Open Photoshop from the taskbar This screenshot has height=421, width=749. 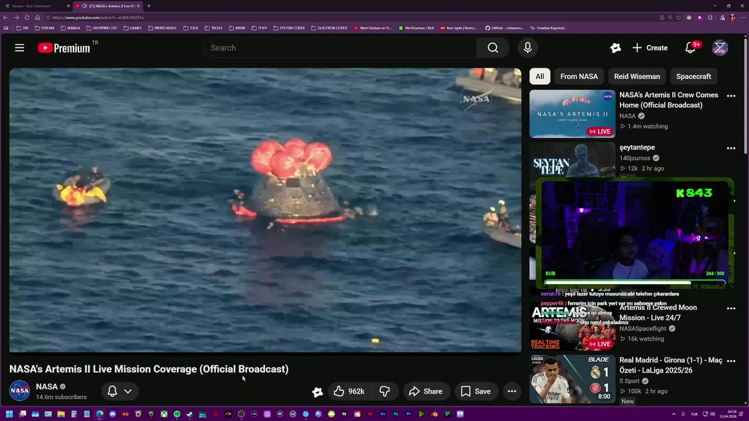click(x=396, y=414)
